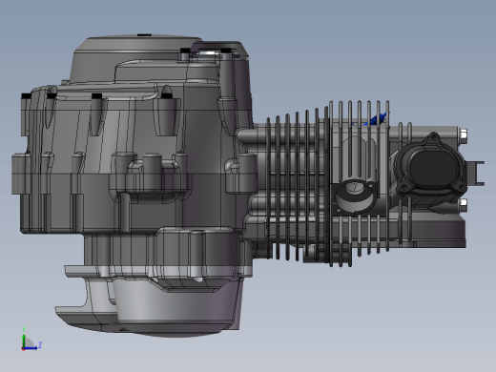
Task: Pick the black bolt head at far-left crankcase edge
Action: pos(26,95)
